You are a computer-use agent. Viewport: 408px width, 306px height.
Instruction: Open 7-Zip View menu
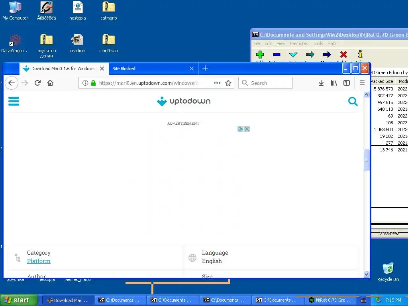point(281,43)
